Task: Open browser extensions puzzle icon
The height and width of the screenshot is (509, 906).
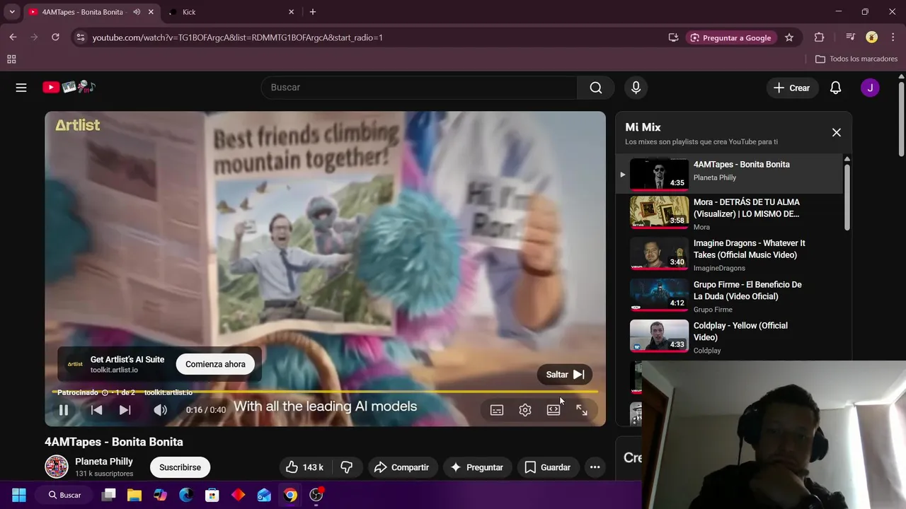Action: click(x=820, y=37)
